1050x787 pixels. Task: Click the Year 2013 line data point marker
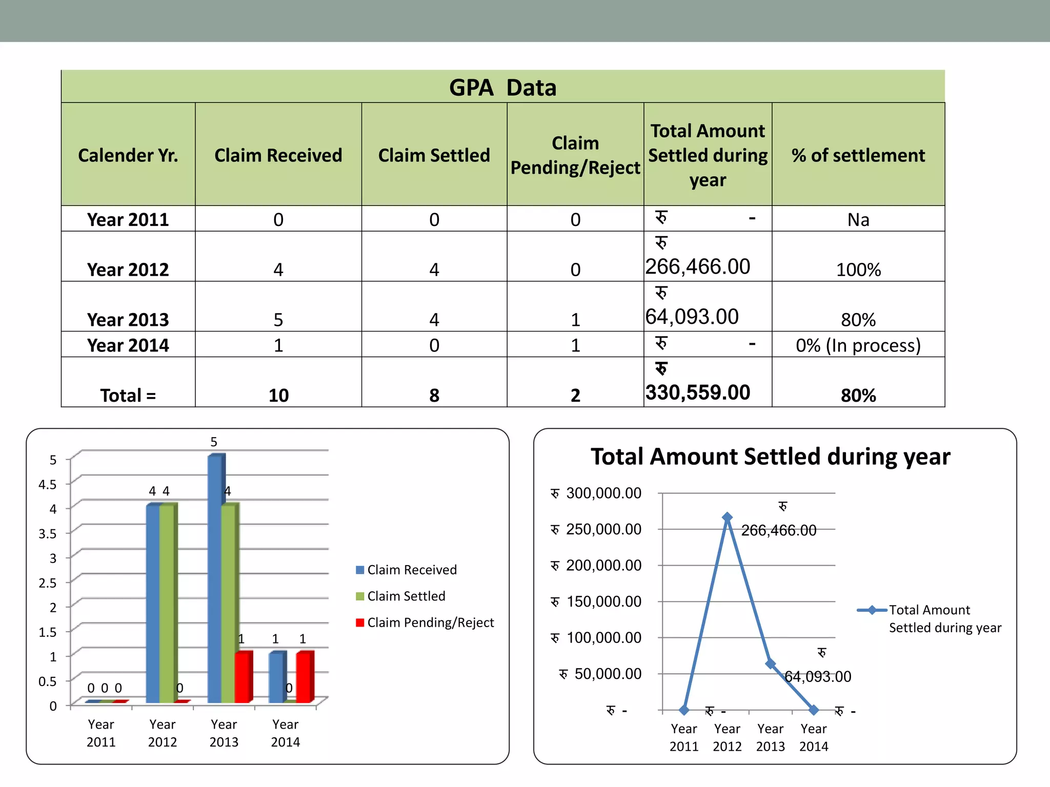(770, 664)
